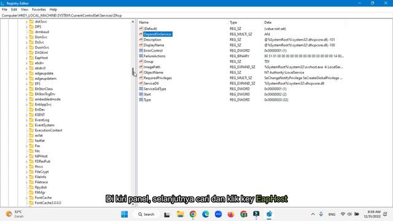Select the DisplayName value name
393x221 pixels.
[154, 45]
